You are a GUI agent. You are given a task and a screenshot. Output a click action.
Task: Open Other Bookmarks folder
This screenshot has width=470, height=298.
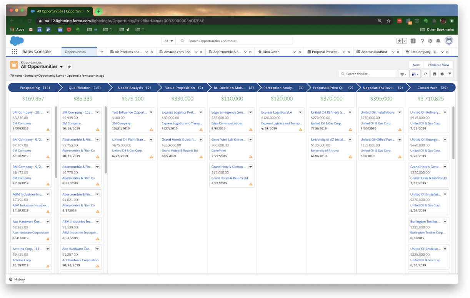click(437, 30)
